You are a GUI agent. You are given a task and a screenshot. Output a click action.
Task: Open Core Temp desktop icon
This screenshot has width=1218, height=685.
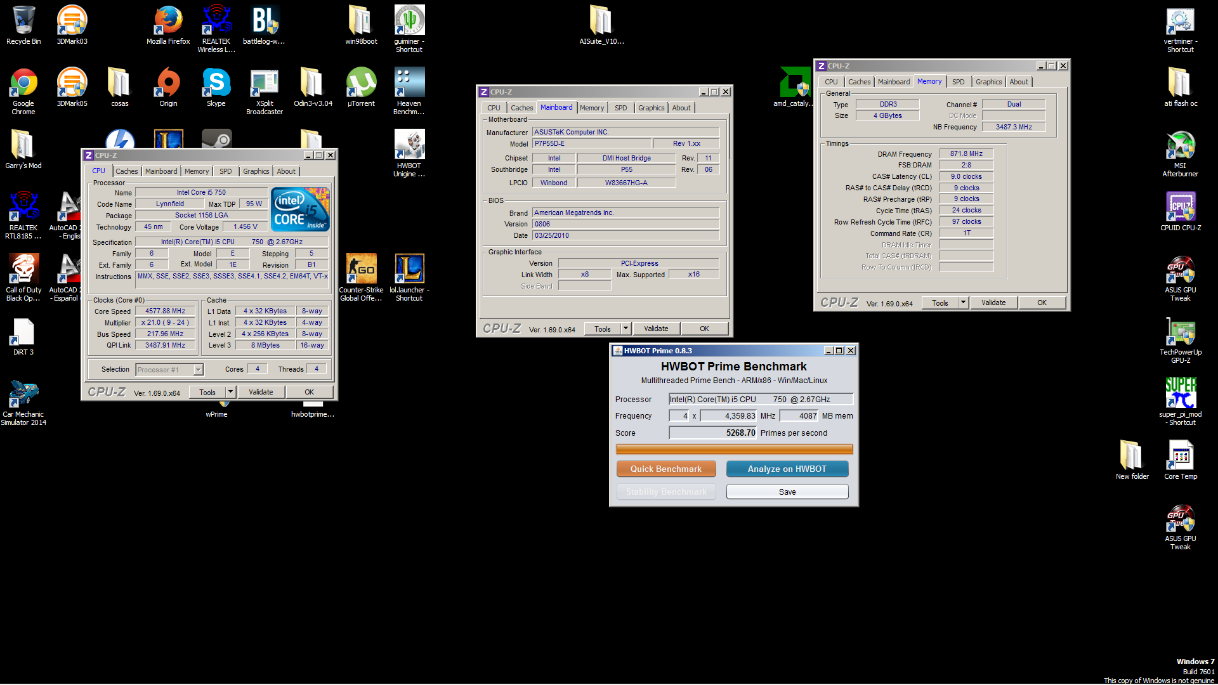pos(1180,460)
